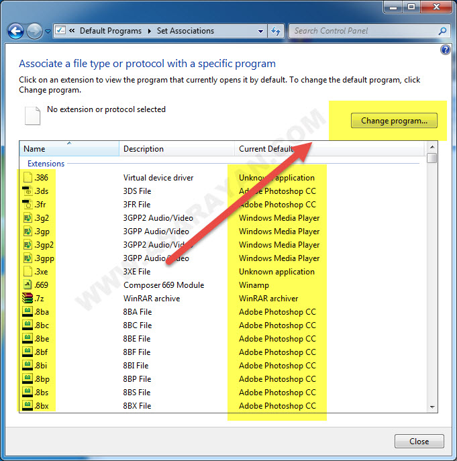
Task: Click the .7z WinRAR archive icon
Action: click(28, 299)
